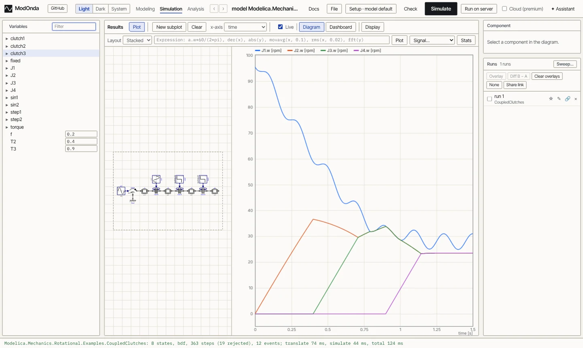Focus the Variables filter field

(74, 26)
